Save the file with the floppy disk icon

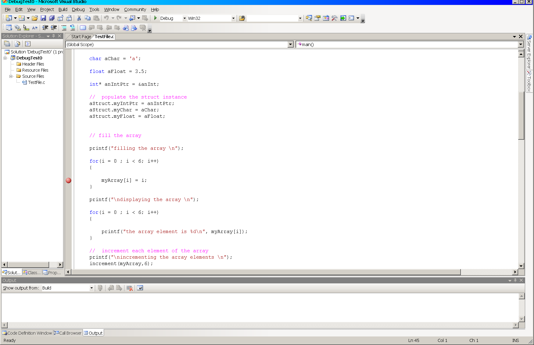43,18
